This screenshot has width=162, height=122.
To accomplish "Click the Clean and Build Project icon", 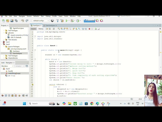I will click(62, 21).
